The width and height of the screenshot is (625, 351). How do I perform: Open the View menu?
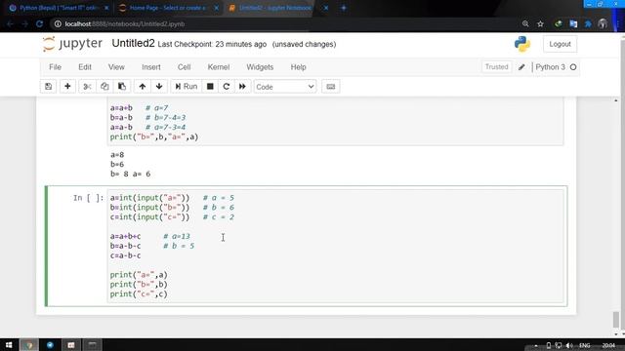[116, 67]
